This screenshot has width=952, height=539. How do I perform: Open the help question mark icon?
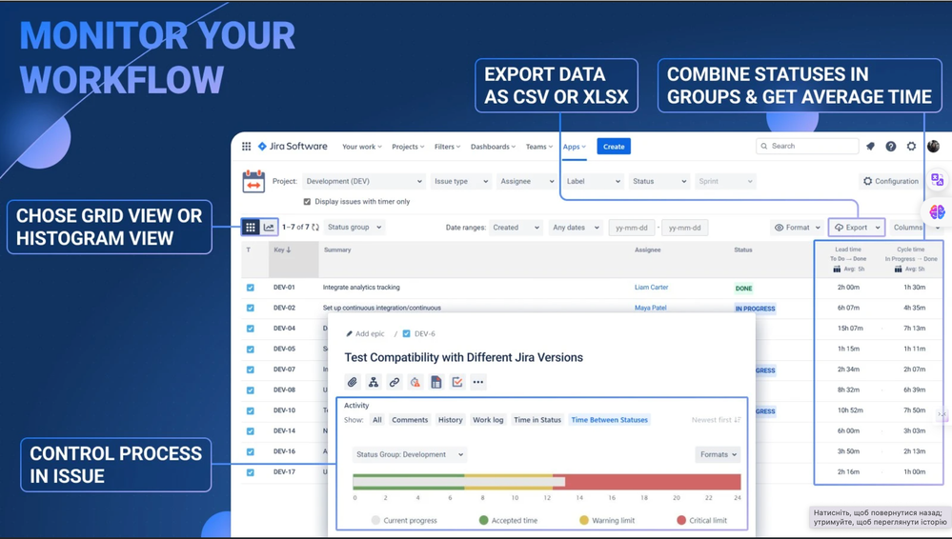coord(891,147)
